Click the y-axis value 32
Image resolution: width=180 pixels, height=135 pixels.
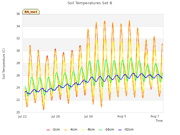pyautogui.click(x=18, y=38)
